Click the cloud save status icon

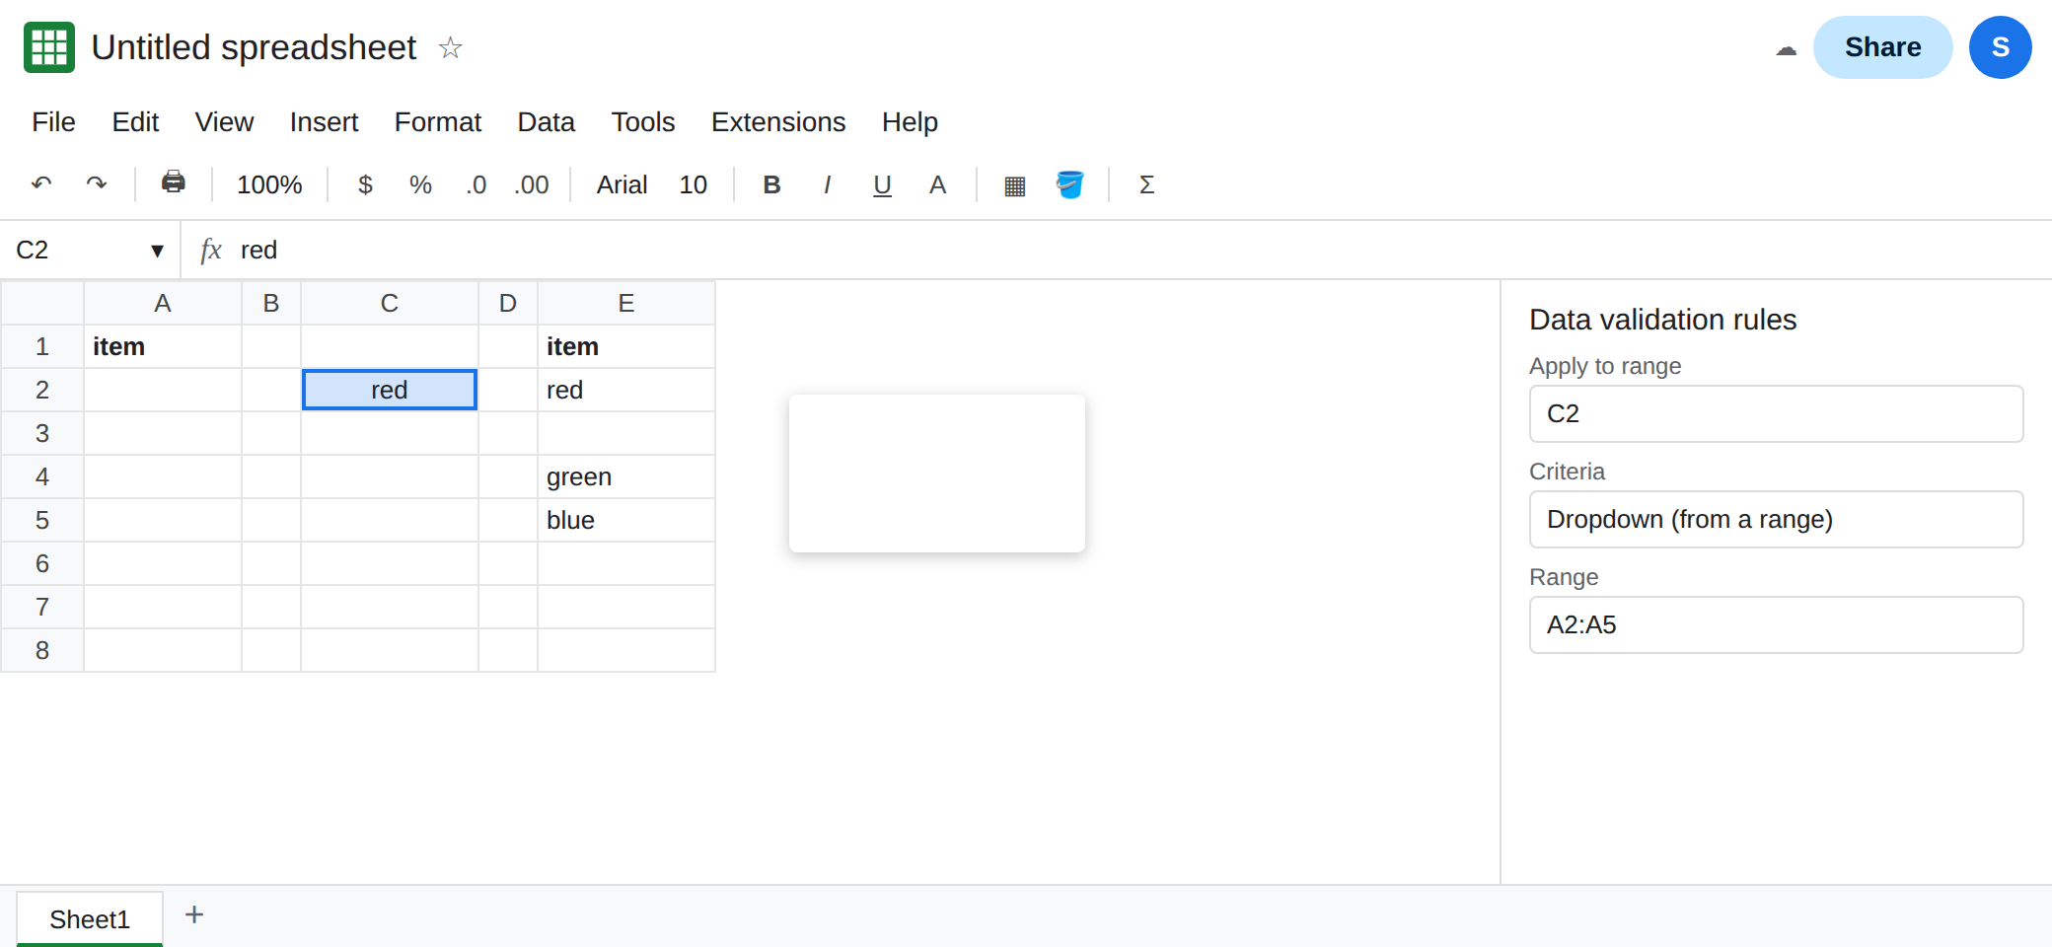[1786, 48]
